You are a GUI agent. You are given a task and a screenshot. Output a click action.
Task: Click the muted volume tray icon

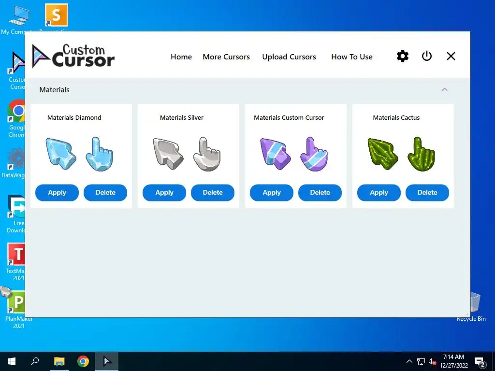point(432,362)
